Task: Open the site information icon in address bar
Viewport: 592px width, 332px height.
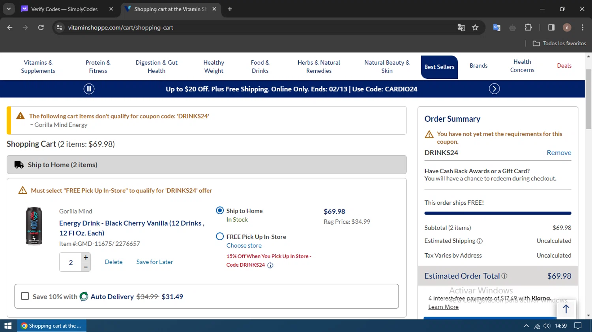Action: pos(60,28)
